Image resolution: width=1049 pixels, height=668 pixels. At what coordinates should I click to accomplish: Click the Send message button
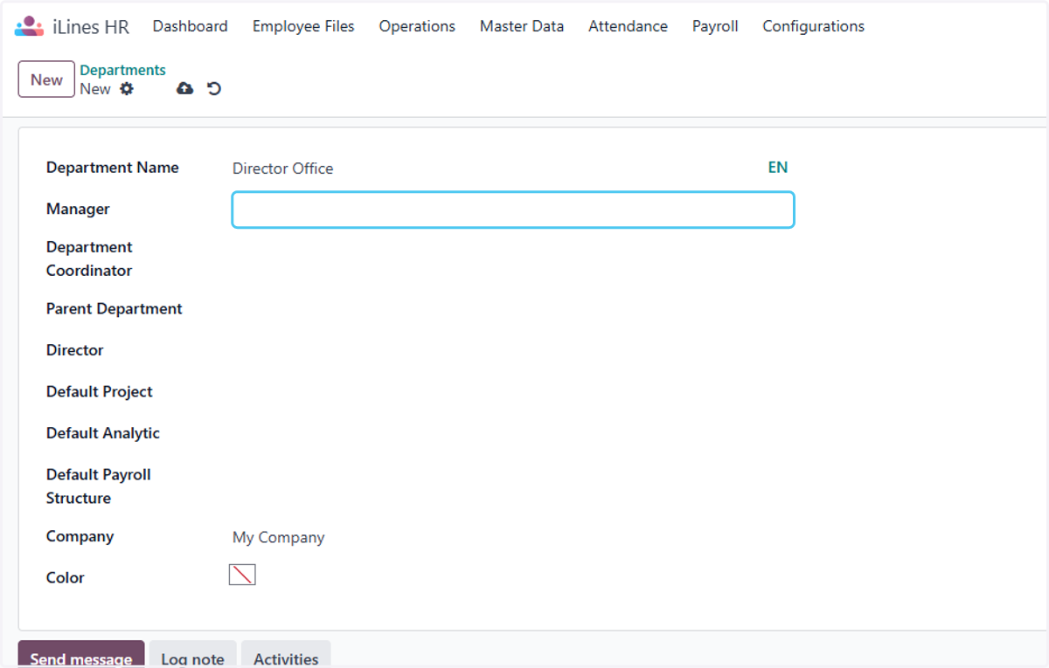81,655
